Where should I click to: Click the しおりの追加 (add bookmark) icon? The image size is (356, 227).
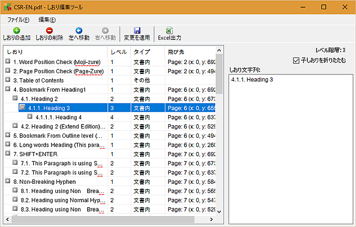pyautogui.click(x=17, y=31)
